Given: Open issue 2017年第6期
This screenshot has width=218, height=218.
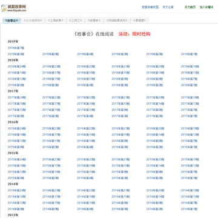Looking at the screenshot, I should (16, 116).
